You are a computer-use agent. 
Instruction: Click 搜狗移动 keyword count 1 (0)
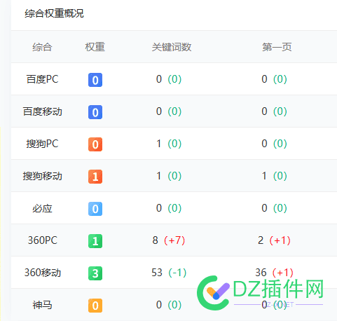(169, 176)
